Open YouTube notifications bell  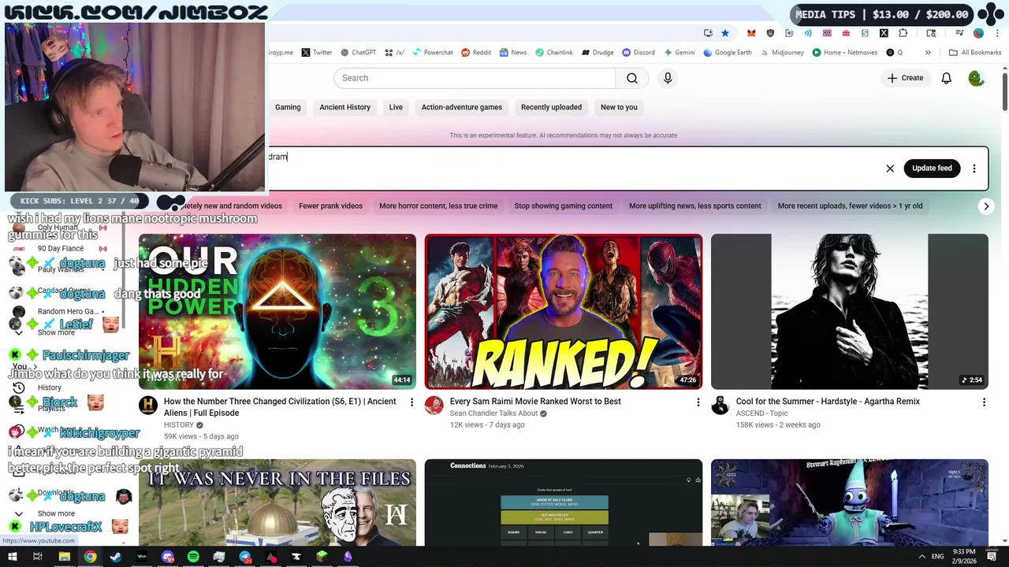click(x=946, y=78)
